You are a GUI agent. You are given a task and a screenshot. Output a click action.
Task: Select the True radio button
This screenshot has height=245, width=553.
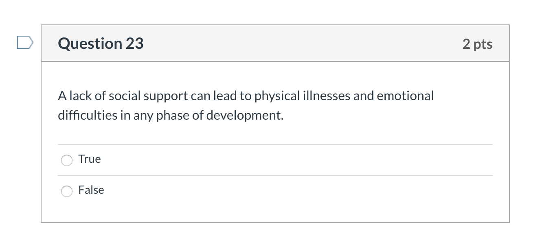(66, 160)
